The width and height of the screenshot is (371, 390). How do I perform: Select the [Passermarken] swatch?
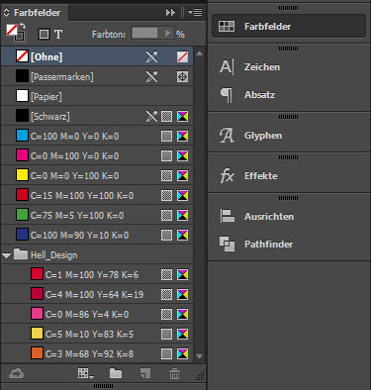point(97,76)
